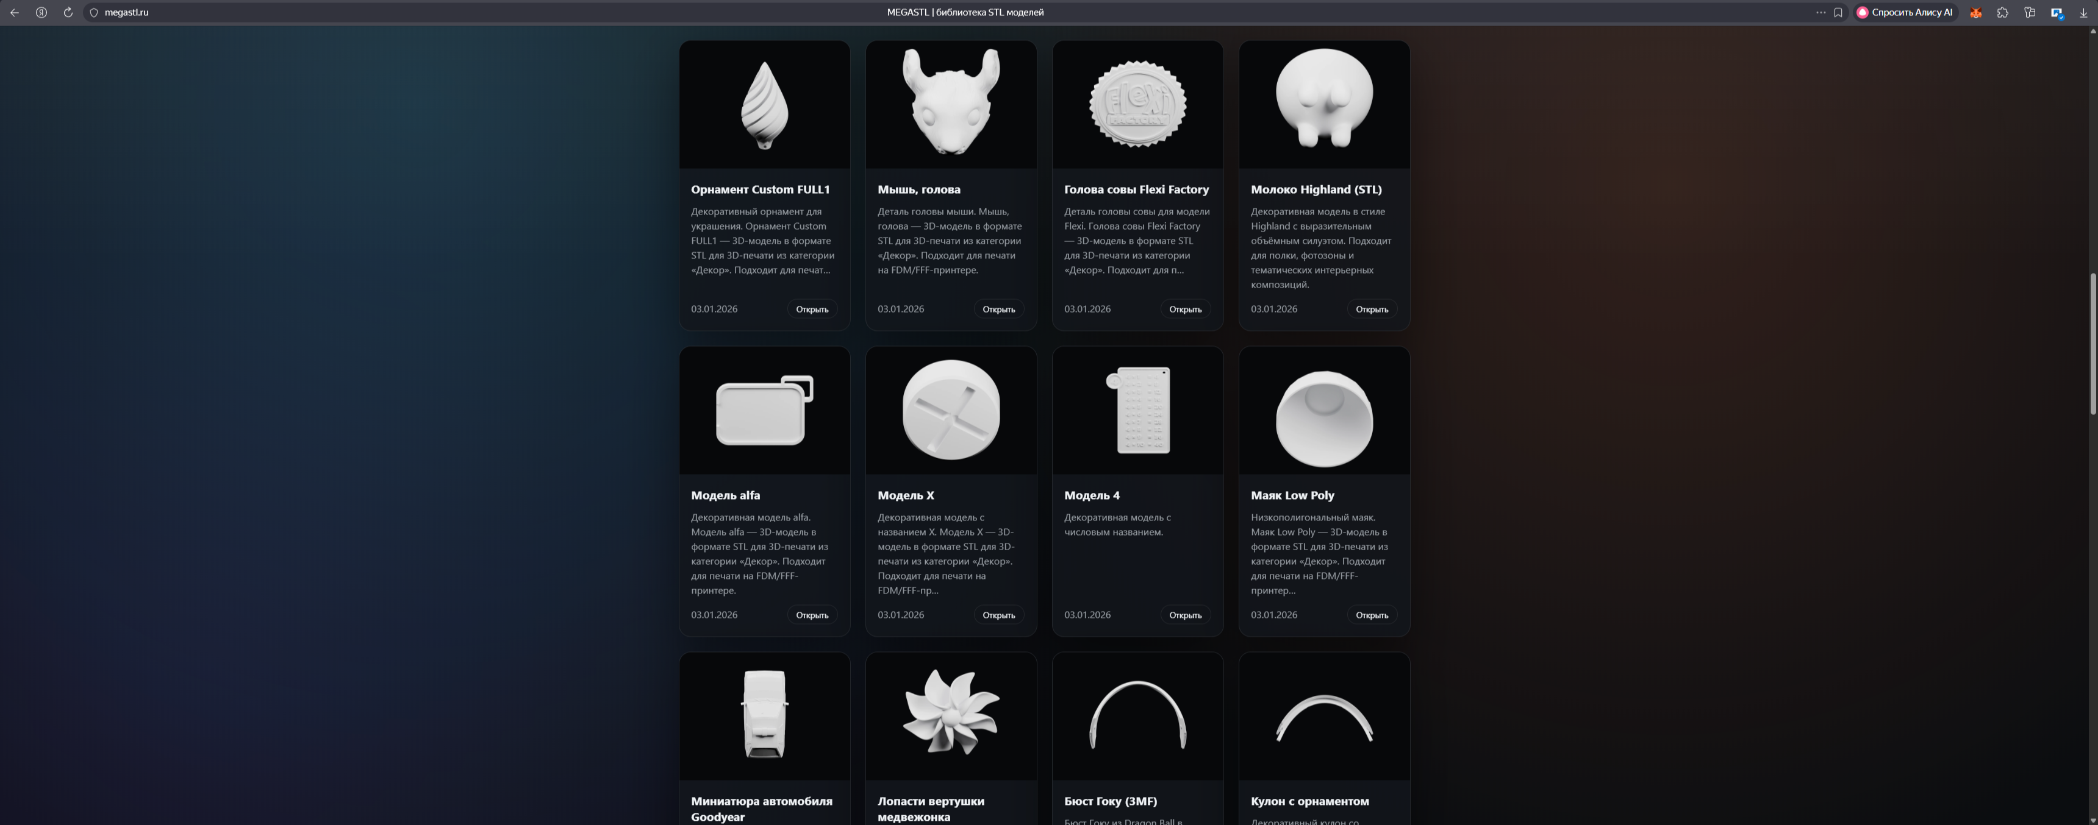Click Открыть on Модель alfa card

(812, 615)
